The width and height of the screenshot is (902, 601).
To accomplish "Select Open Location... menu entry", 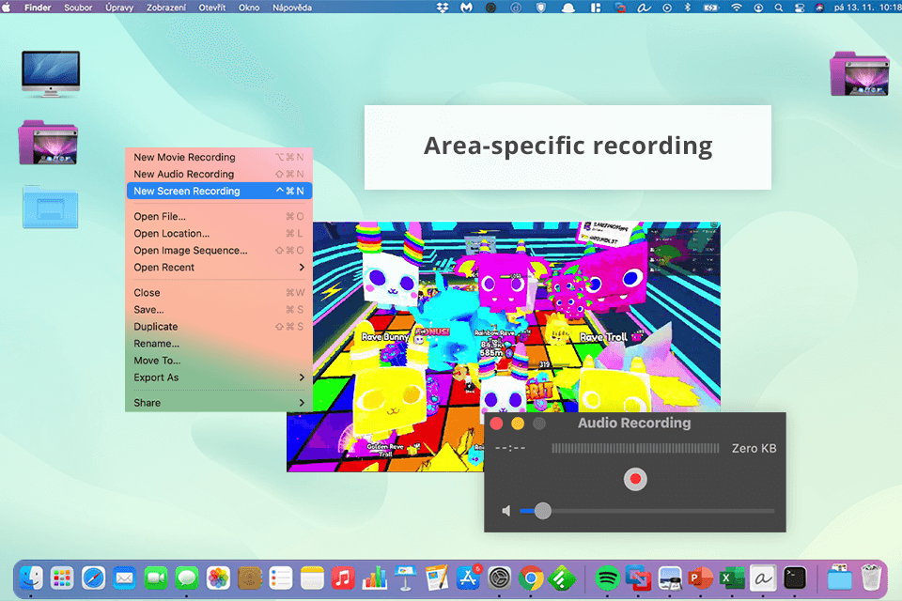I will pyautogui.click(x=219, y=234).
